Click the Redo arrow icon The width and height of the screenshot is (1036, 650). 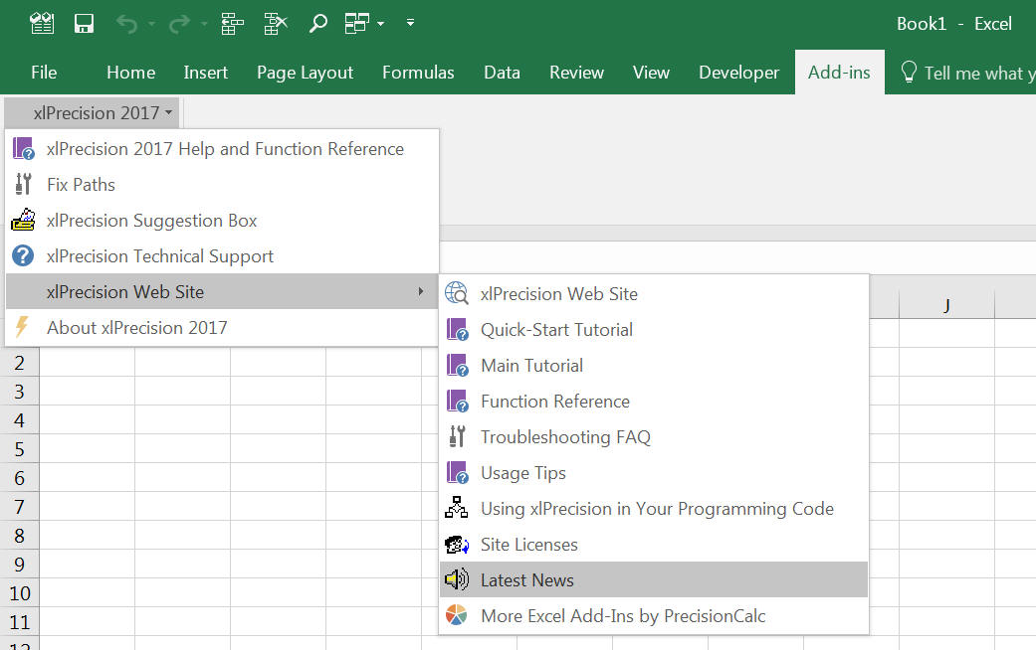tap(179, 25)
